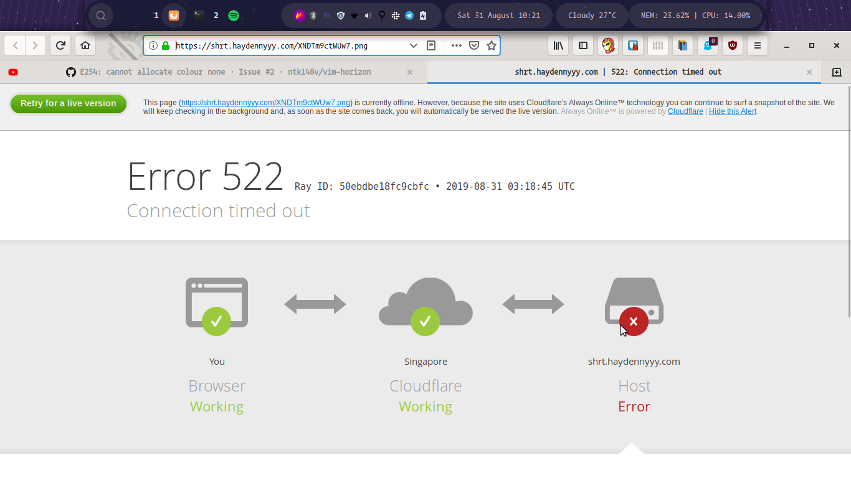This screenshot has height=478, width=851.
Task: Click the Ray ID text
Action: coord(362,187)
